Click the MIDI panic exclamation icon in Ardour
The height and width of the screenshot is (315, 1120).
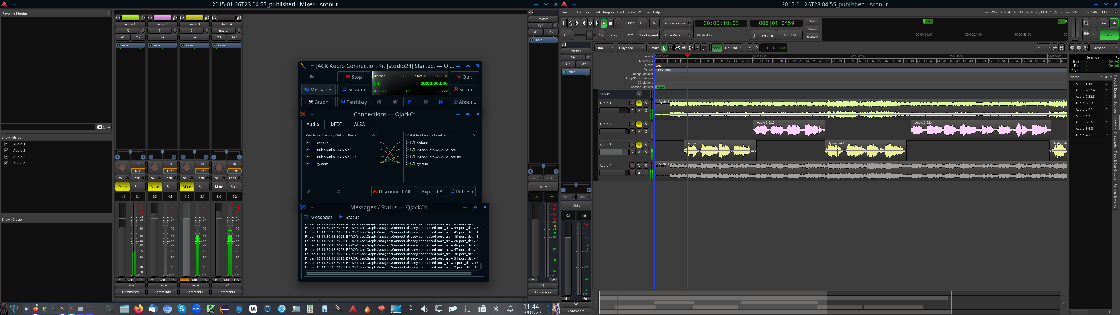tap(563, 24)
